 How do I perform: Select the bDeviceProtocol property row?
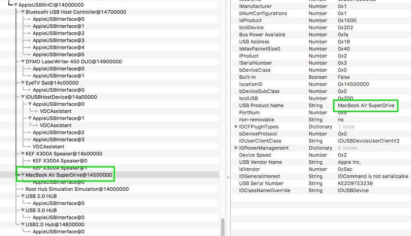tap(321, 134)
